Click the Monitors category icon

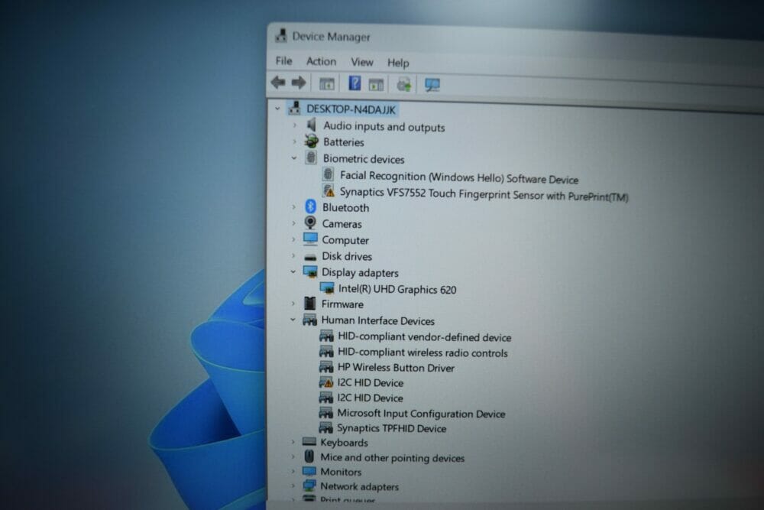point(309,471)
